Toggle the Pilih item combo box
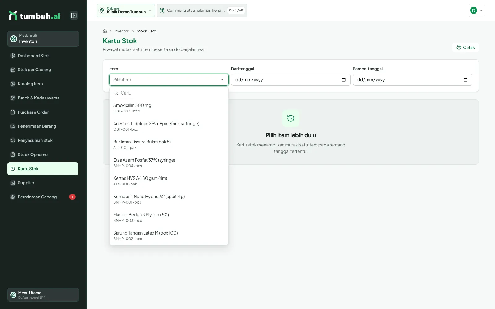This screenshot has height=309, width=495. (169, 80)
